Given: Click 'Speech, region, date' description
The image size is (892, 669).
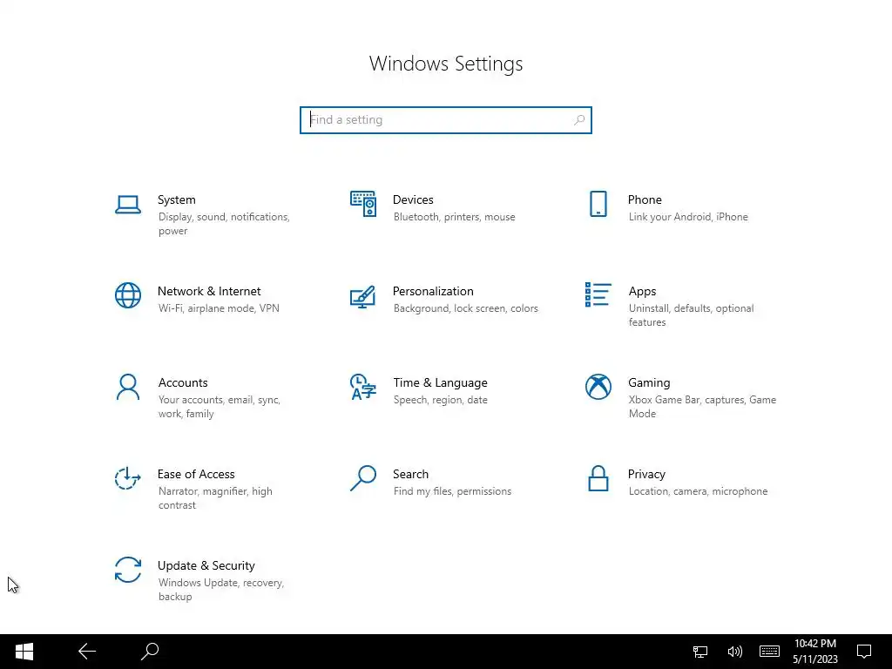Looking at the screenshot, I should point(440,400).
